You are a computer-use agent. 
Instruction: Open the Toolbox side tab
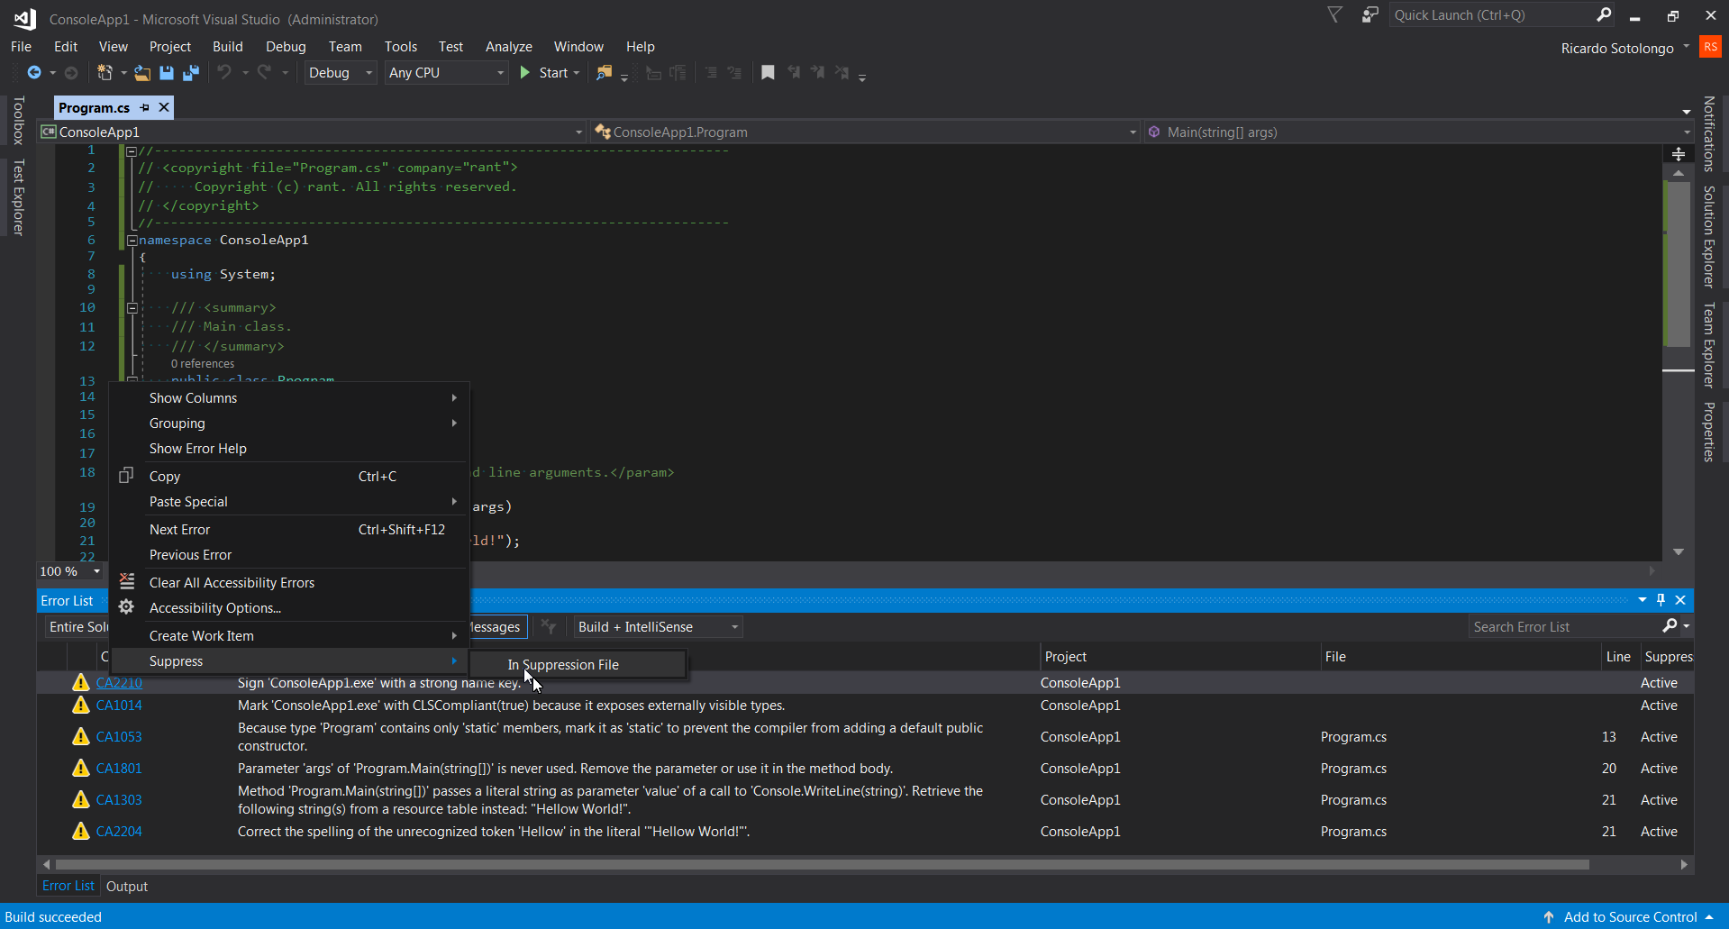click(18, 121)
